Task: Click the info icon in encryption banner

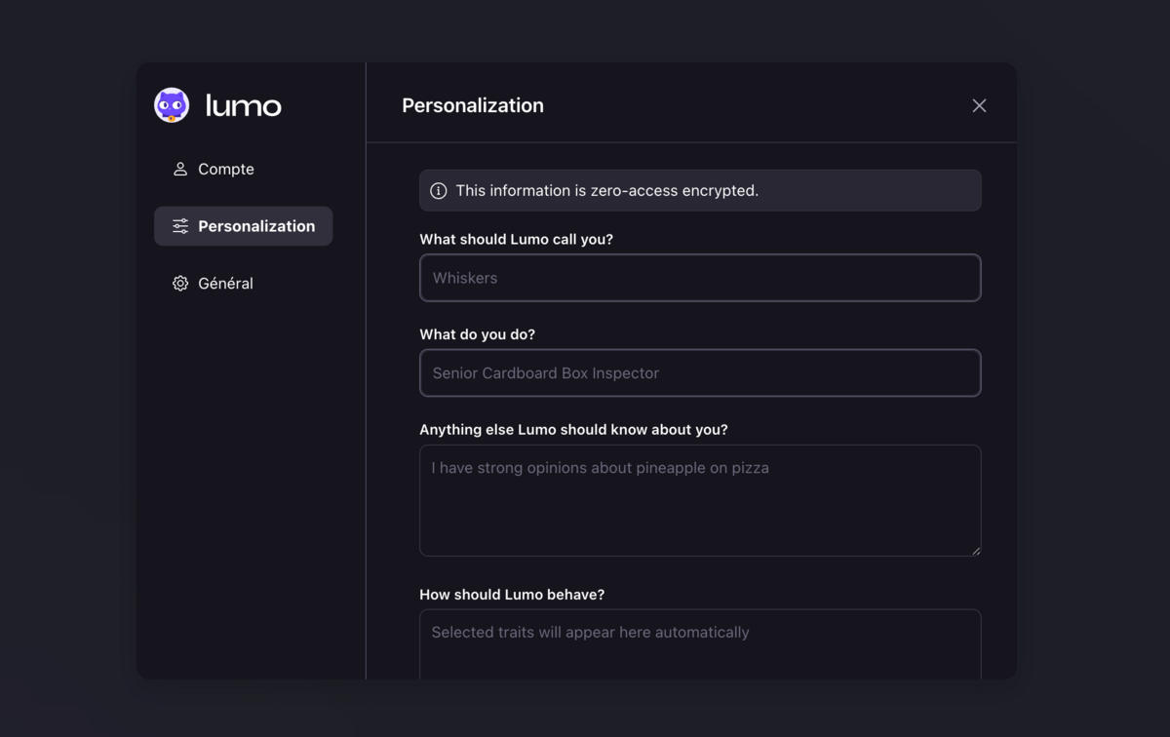Action: [439, 191]
